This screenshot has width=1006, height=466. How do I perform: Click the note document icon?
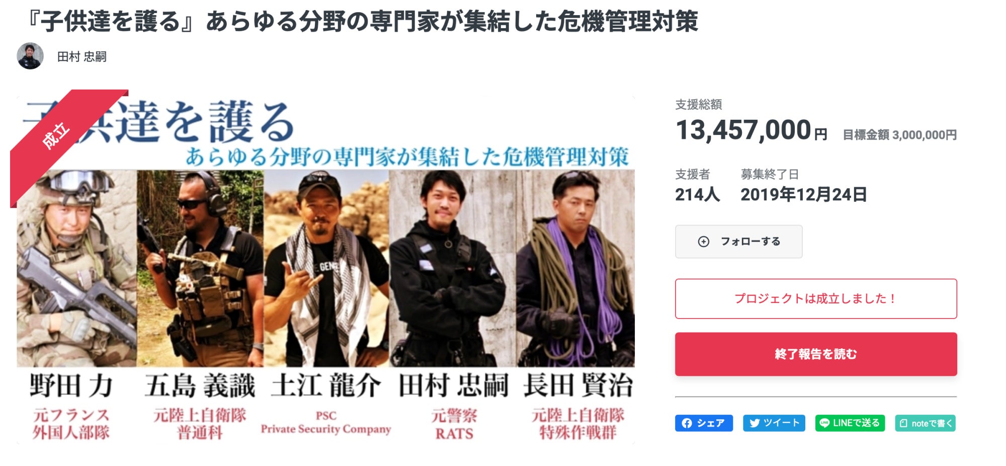point(903,423)
